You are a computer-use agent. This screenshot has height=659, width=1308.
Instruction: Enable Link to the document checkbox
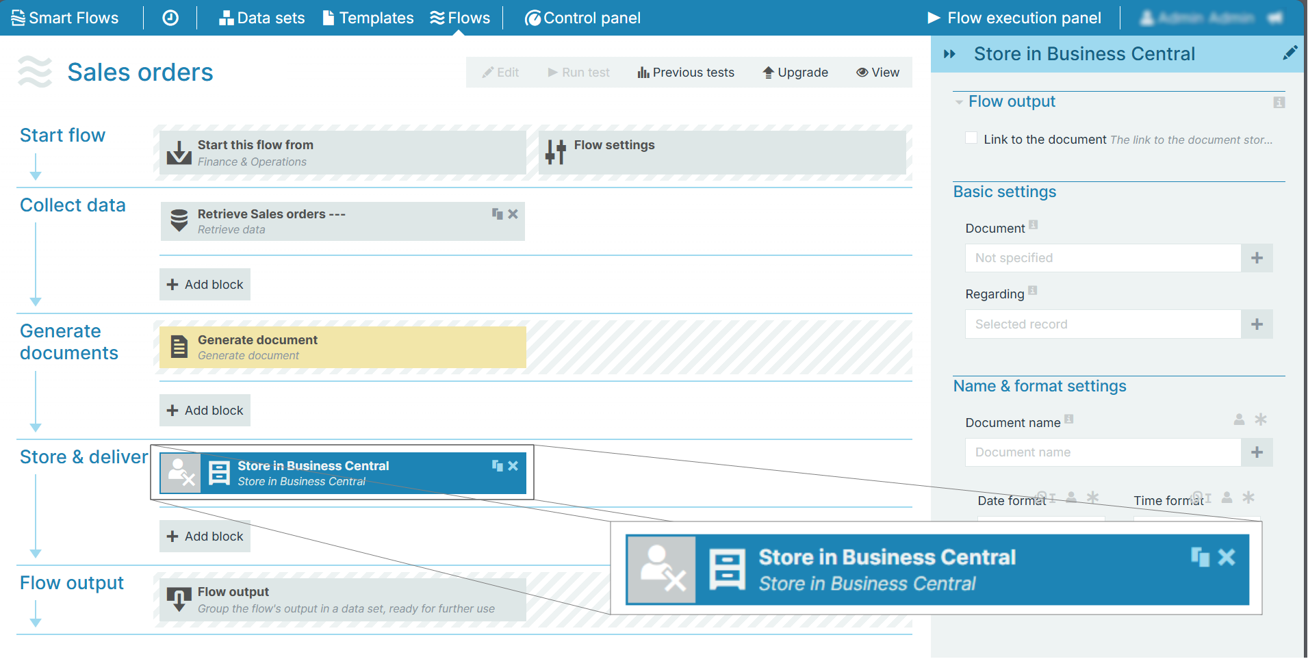click(971, 138)
